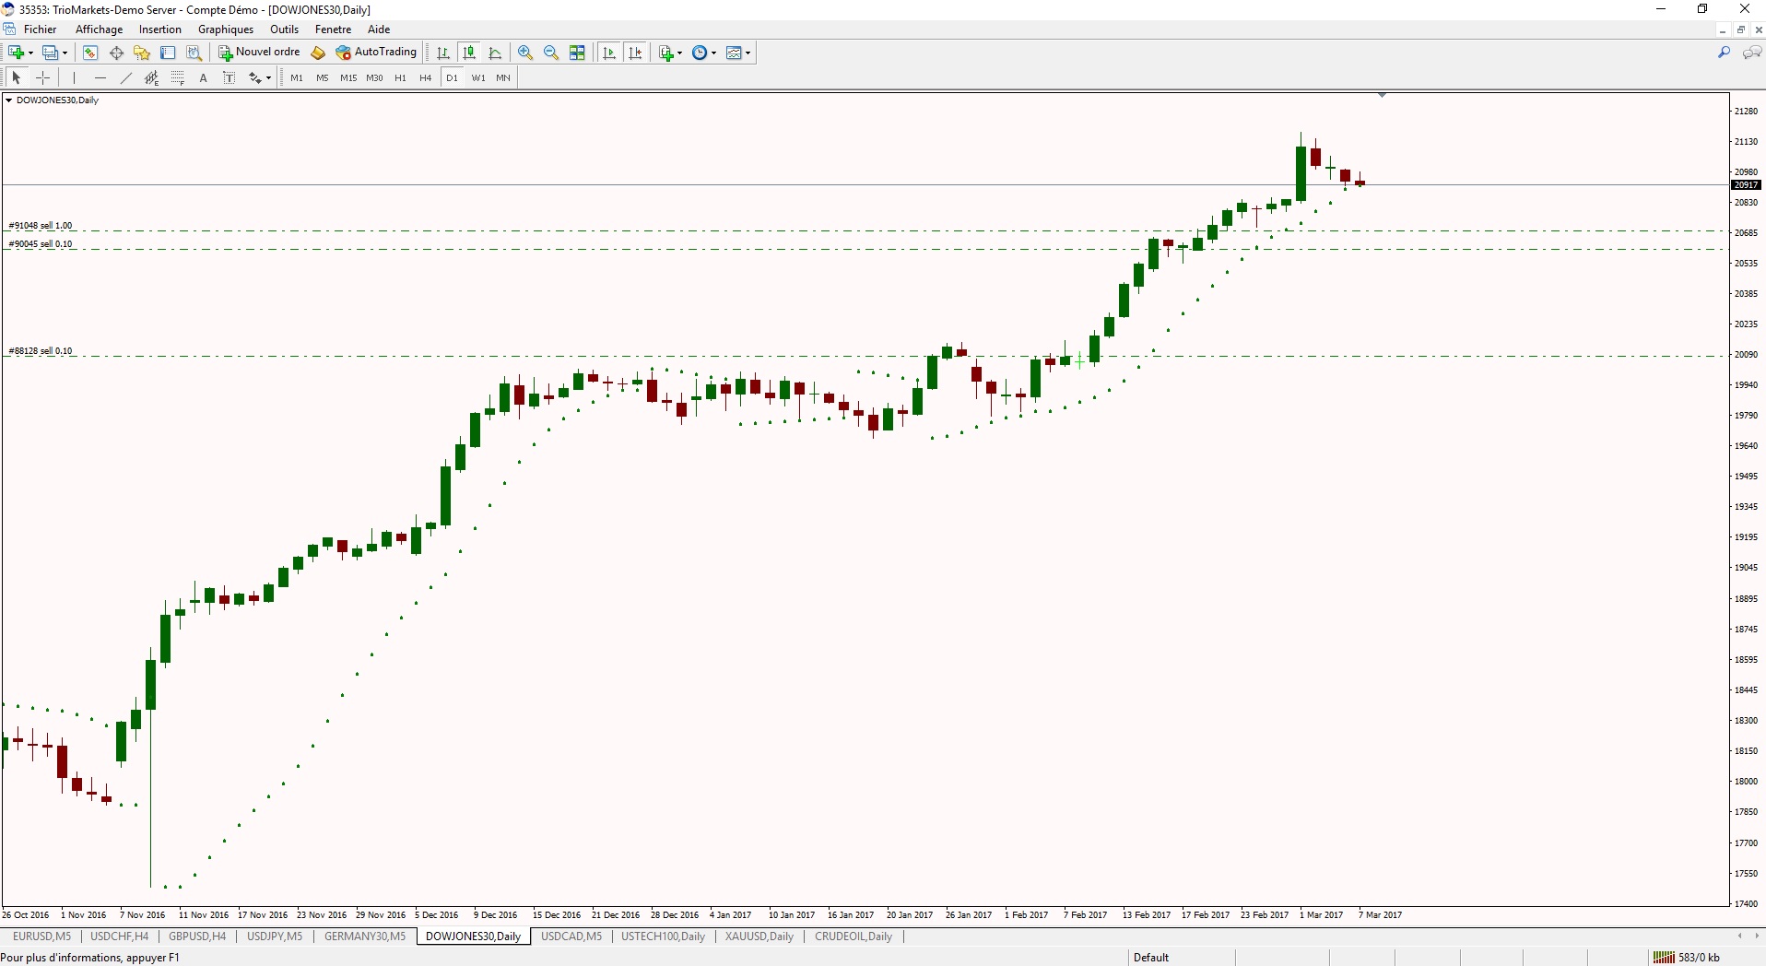Select the Fibonacci retracement tool
Screen dimensions: 1766x966
click(x=178, y=78)
